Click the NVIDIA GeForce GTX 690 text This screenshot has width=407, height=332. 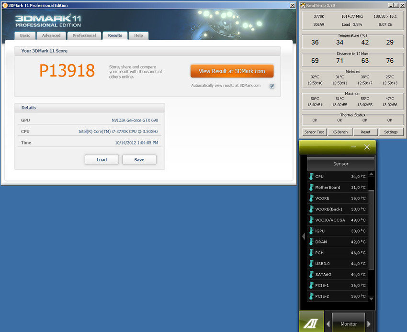(x=135, y=121)
